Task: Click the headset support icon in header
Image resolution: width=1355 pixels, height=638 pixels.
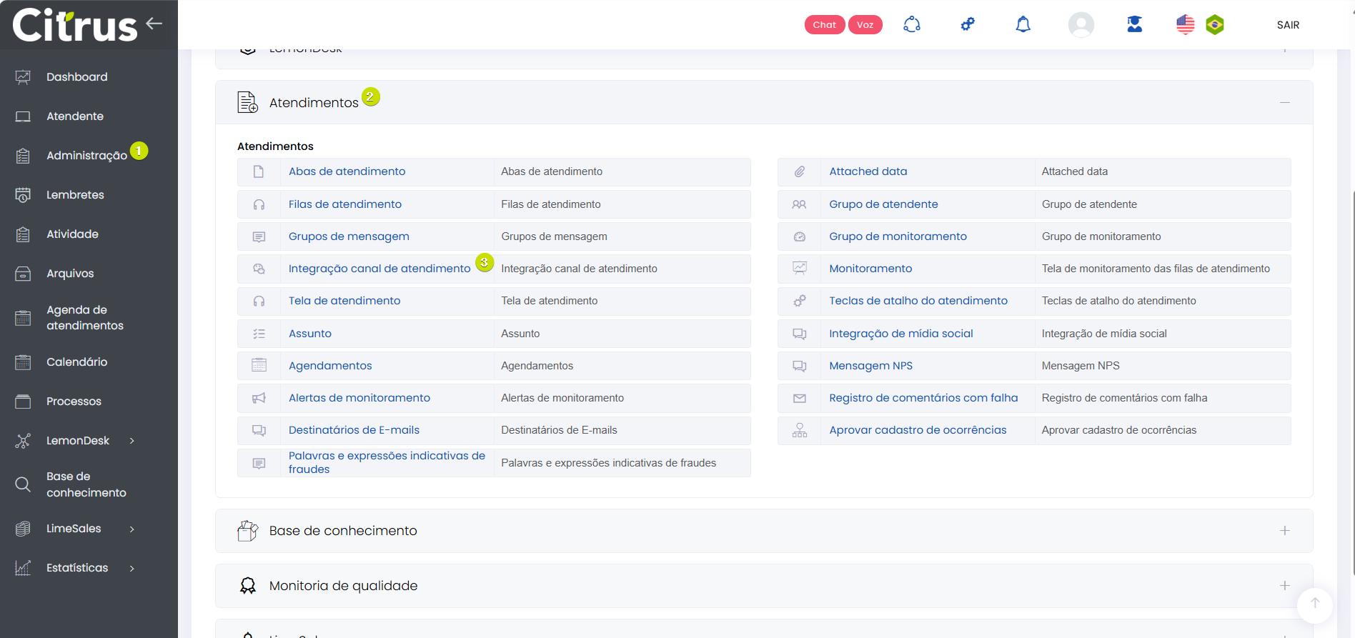Action: point(912,25)
